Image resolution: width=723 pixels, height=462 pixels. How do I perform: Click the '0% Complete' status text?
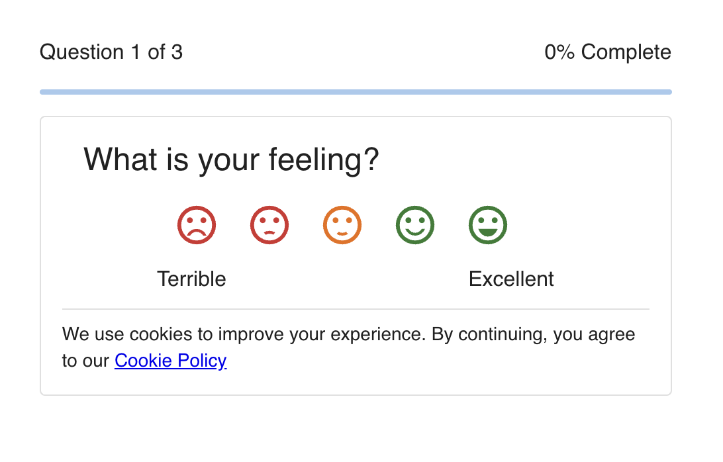pyautogui.click(x=607, y=52)
